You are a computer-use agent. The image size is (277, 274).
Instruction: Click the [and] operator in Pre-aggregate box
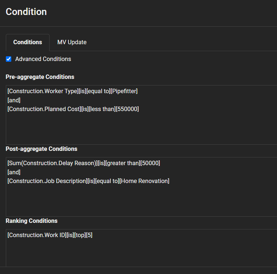[x=14, y=100]
